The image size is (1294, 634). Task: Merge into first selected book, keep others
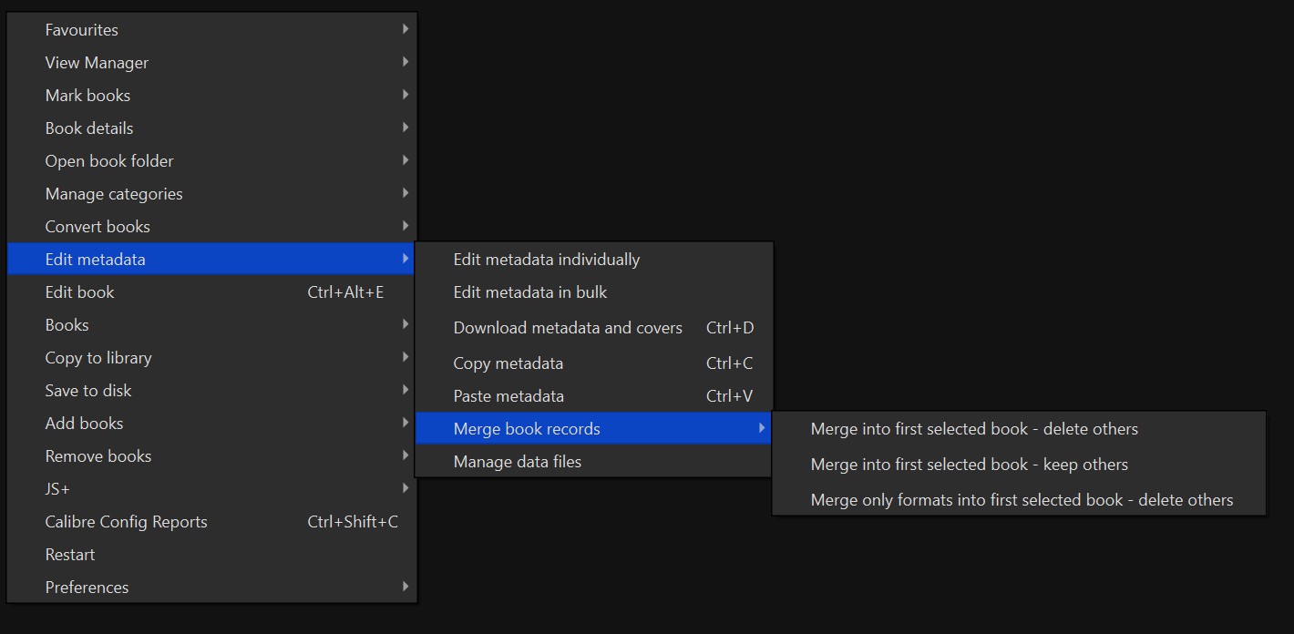click(970, 465)
